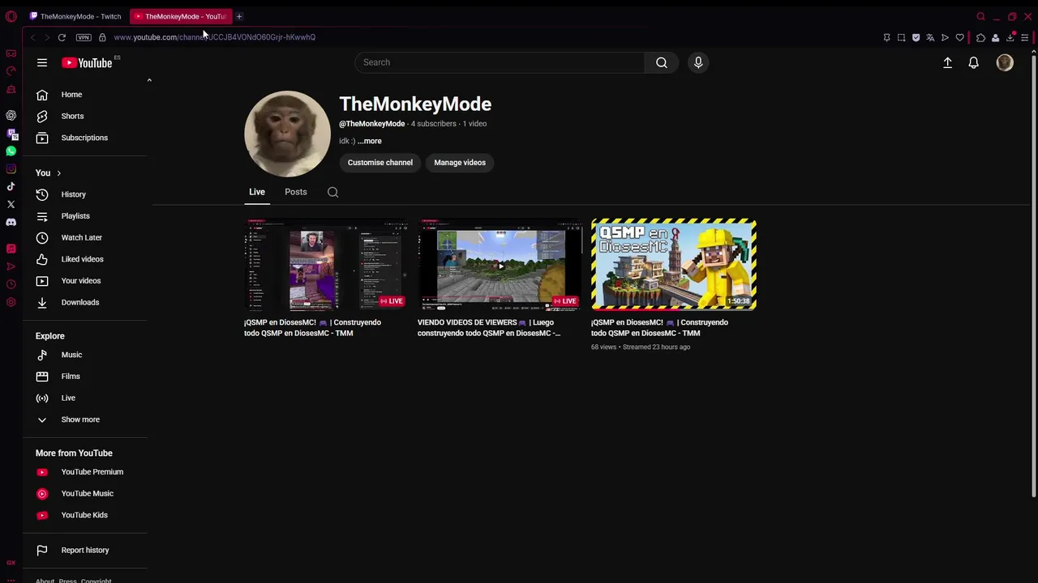Image resolution: width=1038 pixels, height=583 pixels.
Task: Open YouTube notifications bell
Action: 974,62
